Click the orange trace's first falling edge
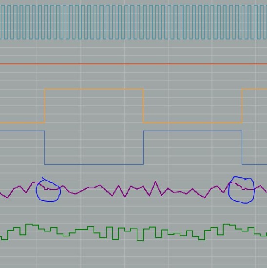The image size is (267, 268). pos(143,106)
